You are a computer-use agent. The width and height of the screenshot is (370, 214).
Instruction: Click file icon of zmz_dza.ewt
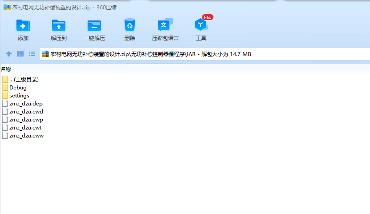click(5, 128)
